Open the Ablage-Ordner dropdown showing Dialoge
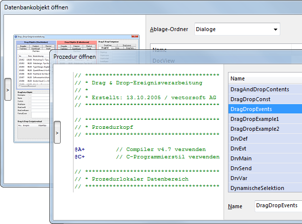 click(237, 30)
